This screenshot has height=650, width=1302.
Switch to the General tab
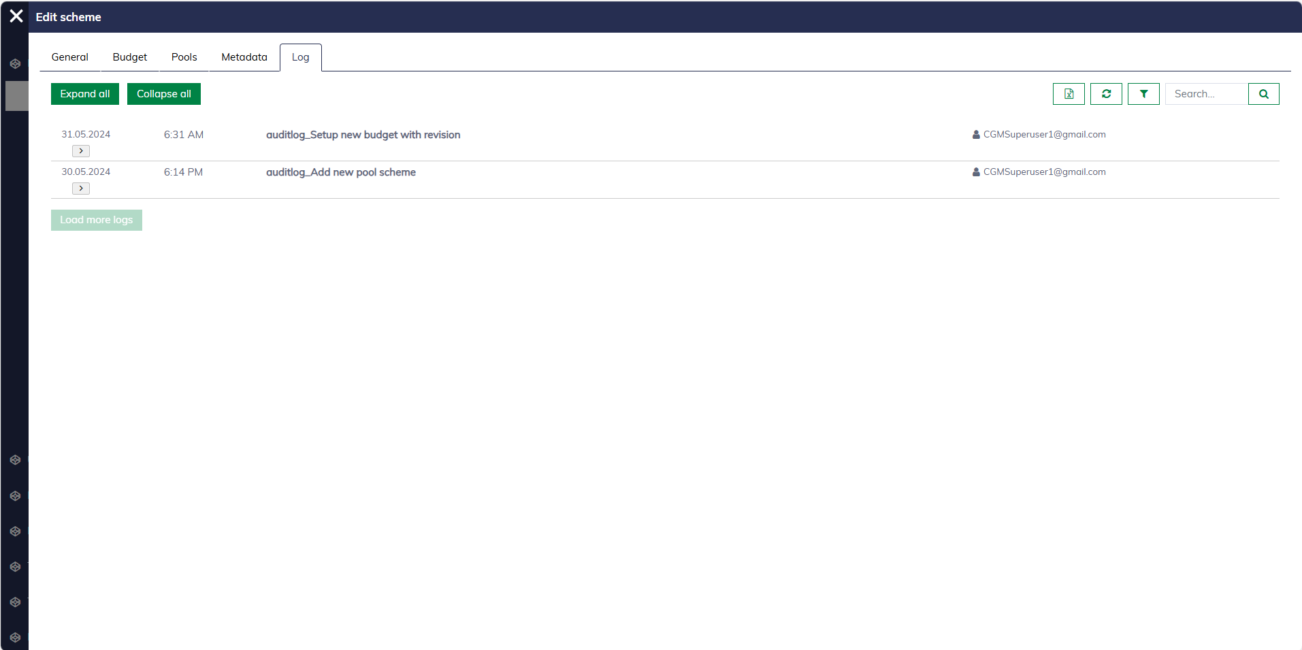point(70,57)
